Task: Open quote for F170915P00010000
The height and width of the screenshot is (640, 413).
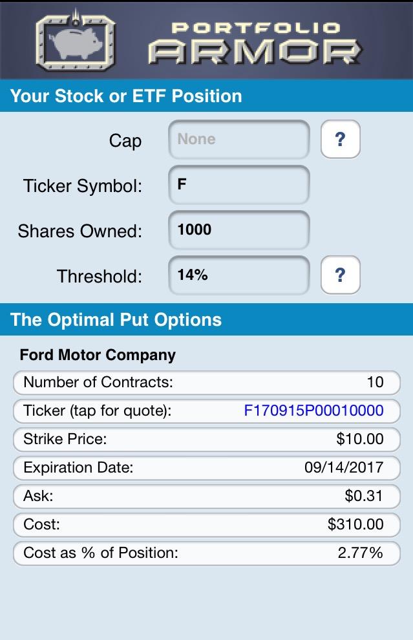Action: (313, 411)
